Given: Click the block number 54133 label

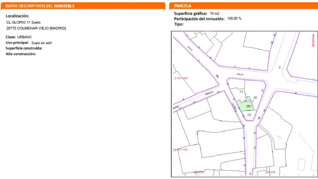Looking at the screenshot, I should coord(249,101).
